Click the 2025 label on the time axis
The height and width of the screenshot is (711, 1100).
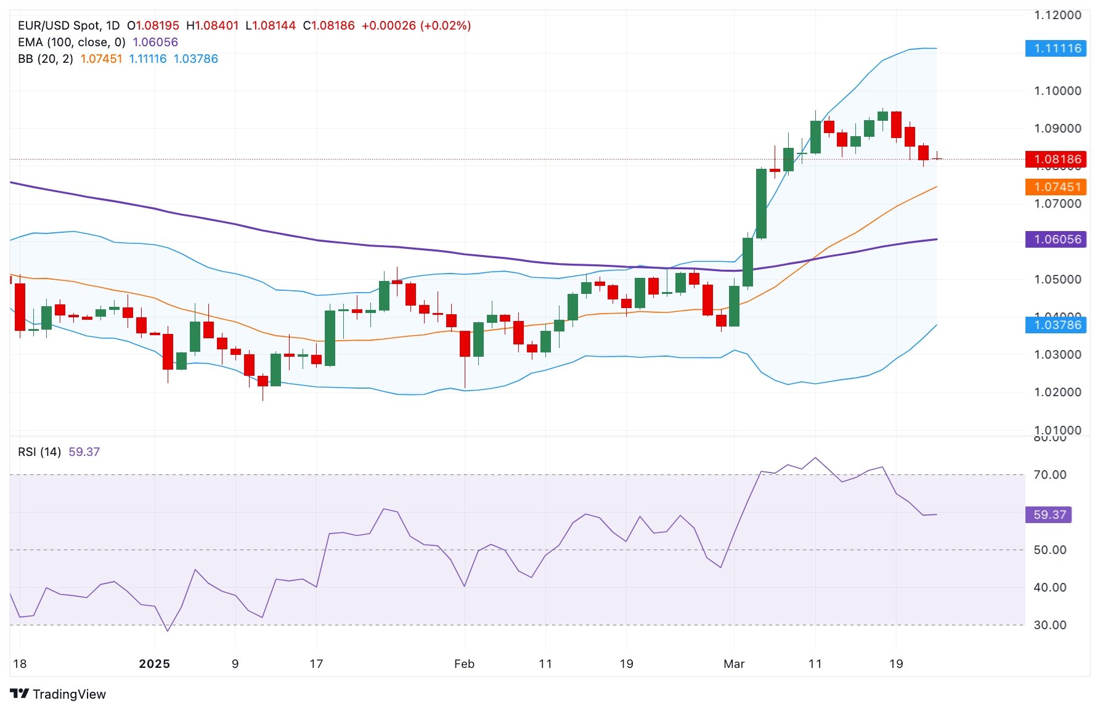coord(154,664)
